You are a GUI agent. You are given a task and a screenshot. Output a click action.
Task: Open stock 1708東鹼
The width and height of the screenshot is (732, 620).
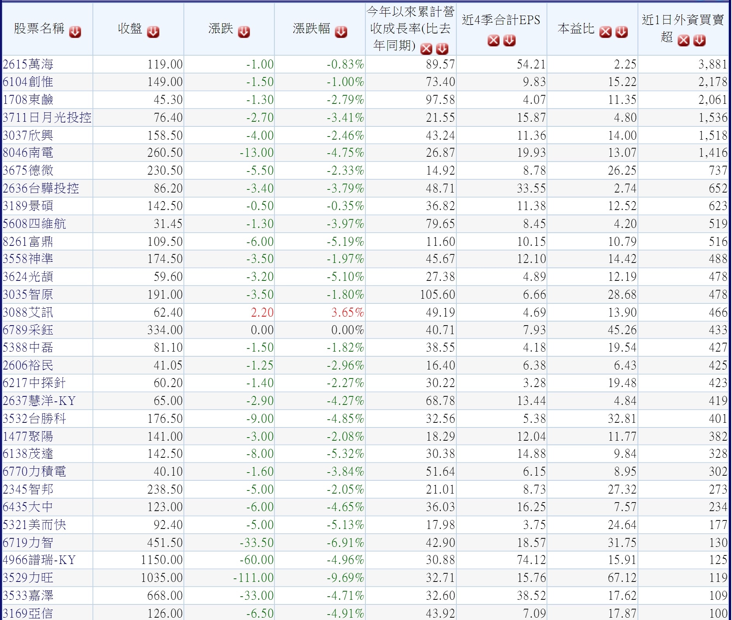click(28, 100)
